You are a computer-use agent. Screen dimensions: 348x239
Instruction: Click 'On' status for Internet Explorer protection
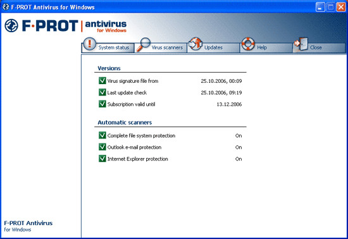pyautogui.click(x=239, y=159)
